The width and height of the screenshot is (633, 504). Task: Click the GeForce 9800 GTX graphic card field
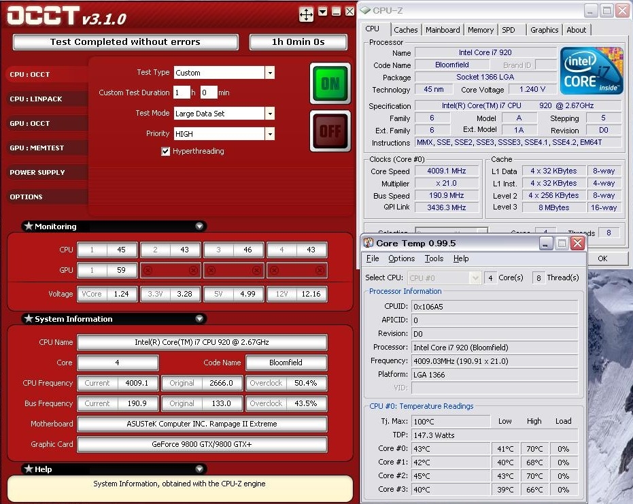click(202, 444)
